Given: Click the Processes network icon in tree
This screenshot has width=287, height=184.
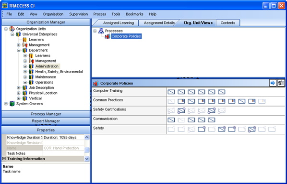Looking at the screenshot, I should click(101, 31).
